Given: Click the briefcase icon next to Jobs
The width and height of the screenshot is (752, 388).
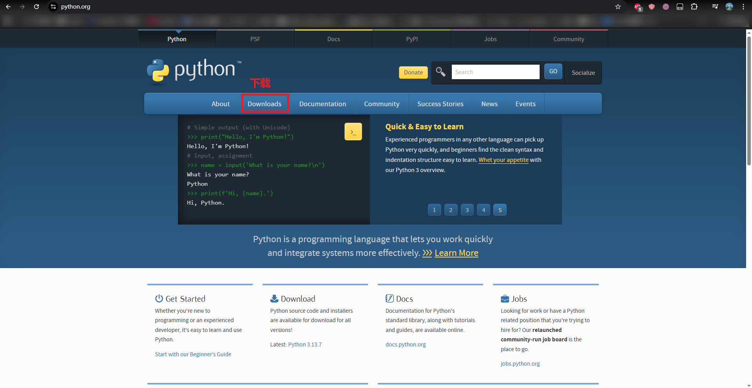Looking at the screenshot, I should pyautogui.click(x=505, y=299).
